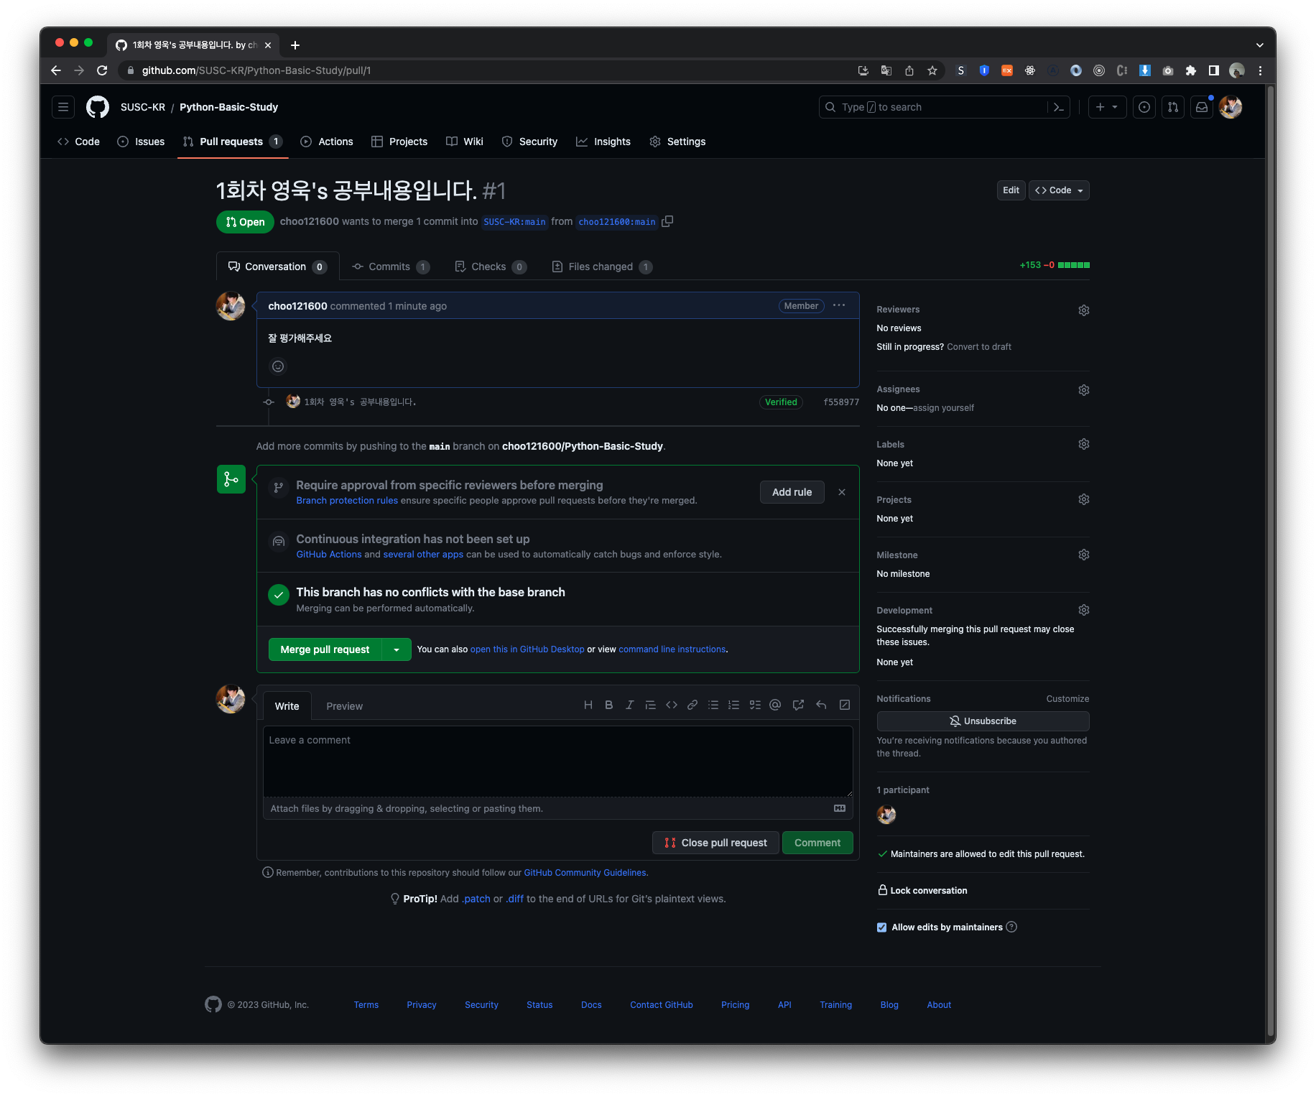Image resolution: width=1316 pixels, height=1097 pixels.
Task: Insert a link in the comment editor
Action: tap(692, 705)
